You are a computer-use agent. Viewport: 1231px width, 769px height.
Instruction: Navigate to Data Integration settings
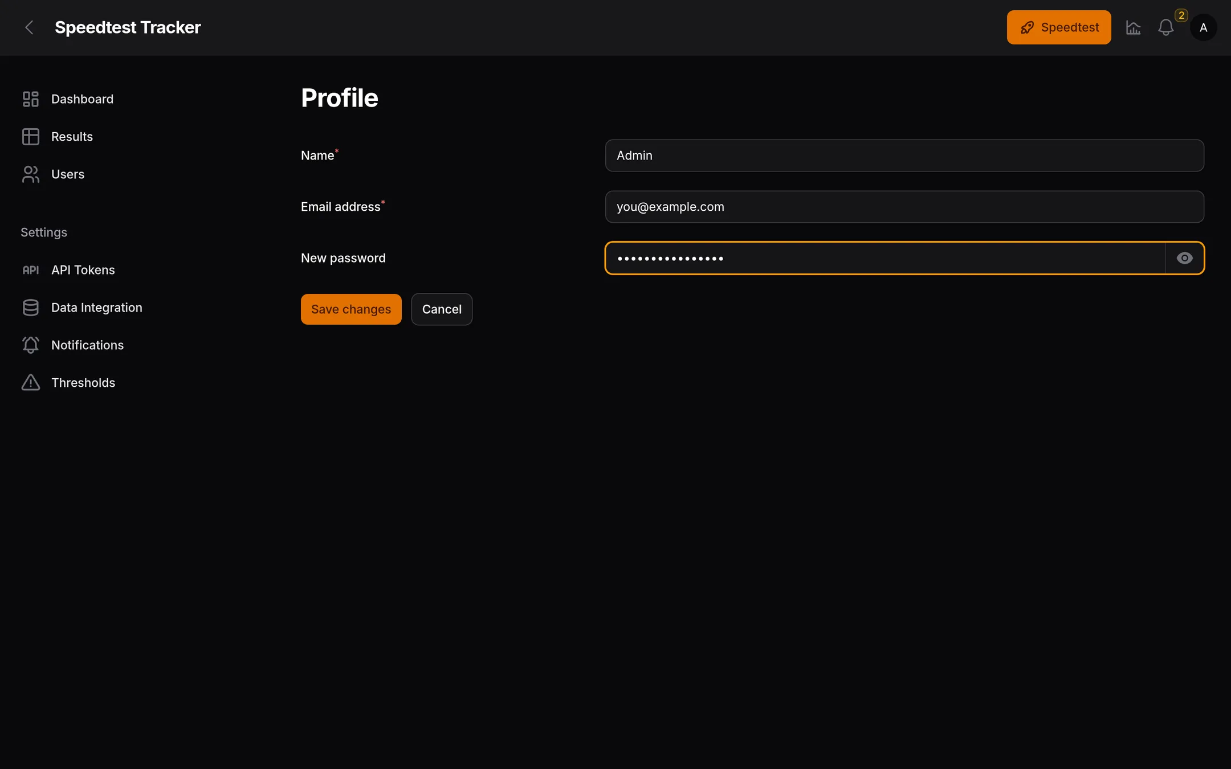click(x=97, y=308)
